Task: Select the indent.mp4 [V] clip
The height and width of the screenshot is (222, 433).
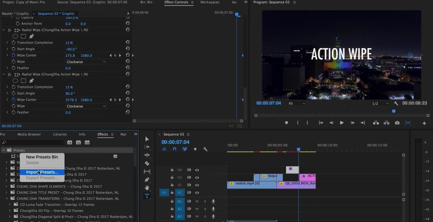Action: 252,185
